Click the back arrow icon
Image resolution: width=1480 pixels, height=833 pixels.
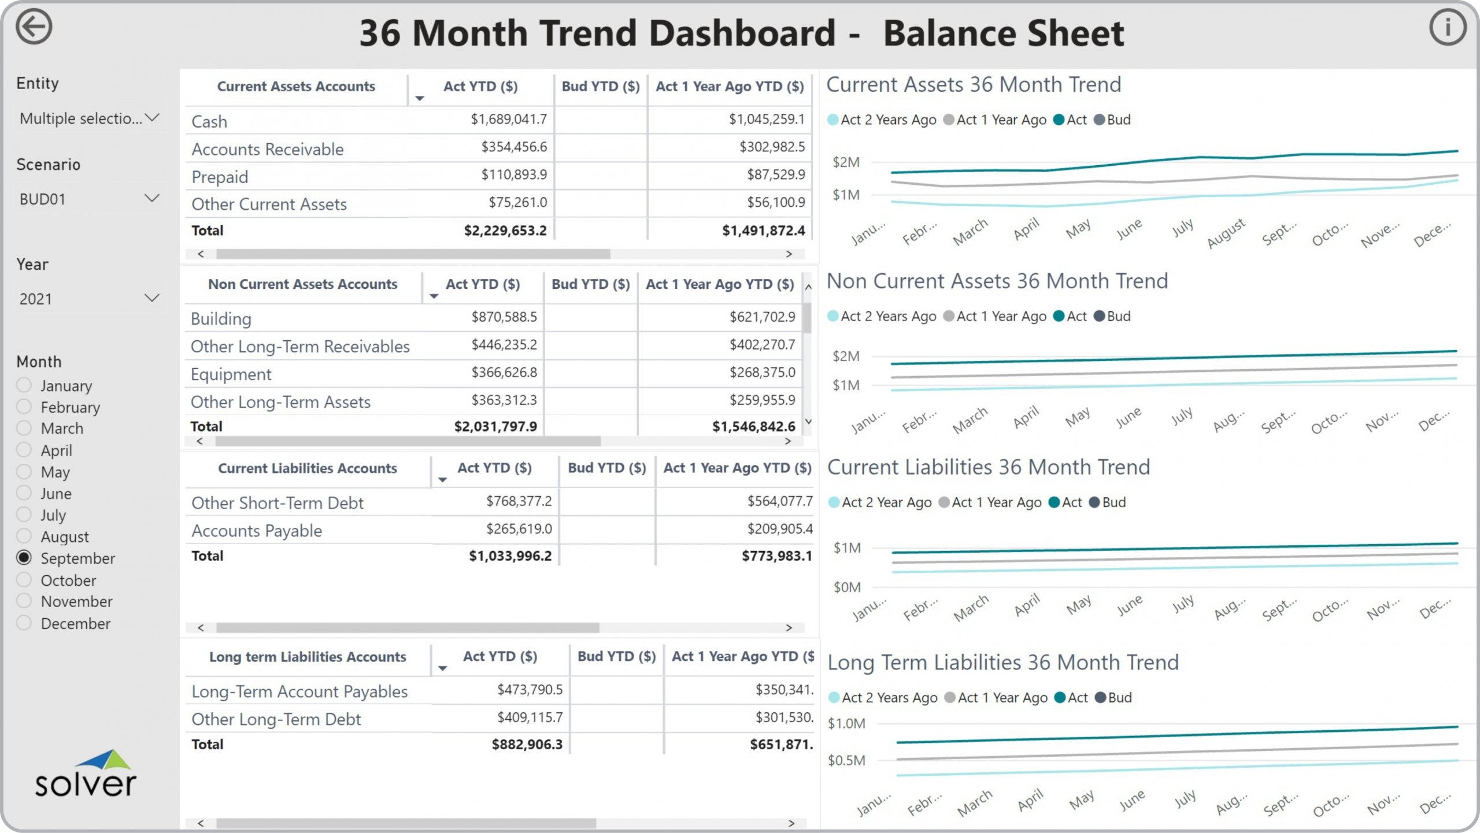[34, 27]
